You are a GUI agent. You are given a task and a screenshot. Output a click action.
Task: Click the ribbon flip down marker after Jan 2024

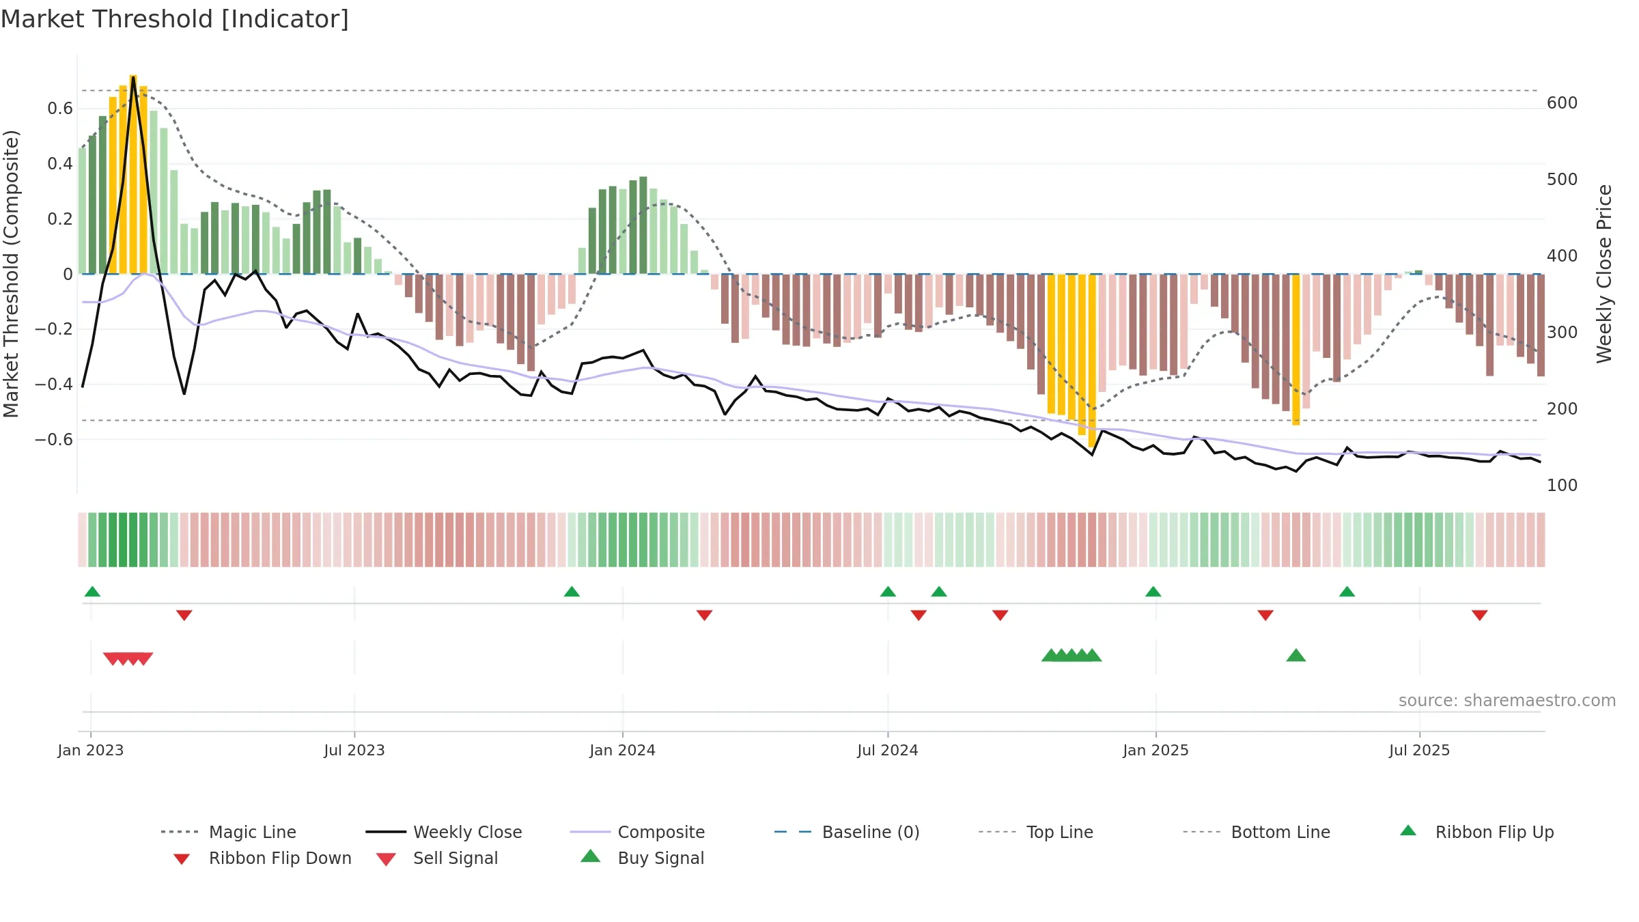tap(705, 615)
